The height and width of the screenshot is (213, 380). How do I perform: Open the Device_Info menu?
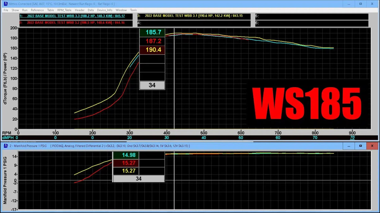point(104,10)
